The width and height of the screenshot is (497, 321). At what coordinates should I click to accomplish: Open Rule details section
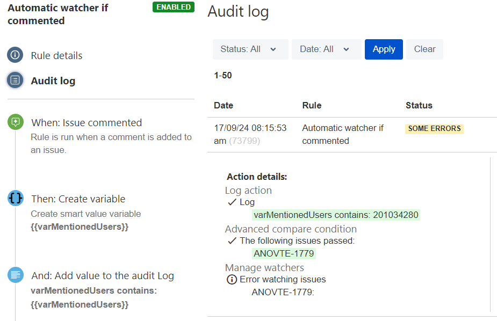click(x=56, y=55)
